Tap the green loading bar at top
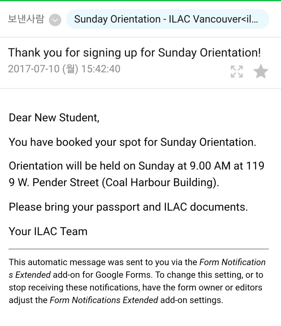This screenshot has width=281, height=326. [x=140, y=1]
